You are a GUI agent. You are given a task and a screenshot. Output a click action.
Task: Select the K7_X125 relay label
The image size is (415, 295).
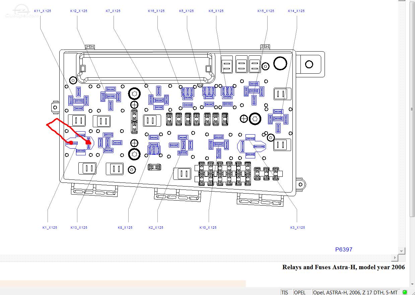pyautogui.click(x=113, y=11)
